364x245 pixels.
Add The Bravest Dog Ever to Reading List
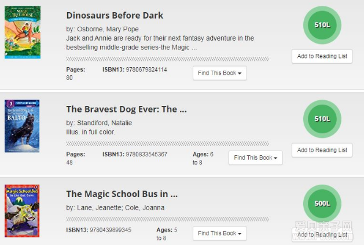tap(322, 150)
